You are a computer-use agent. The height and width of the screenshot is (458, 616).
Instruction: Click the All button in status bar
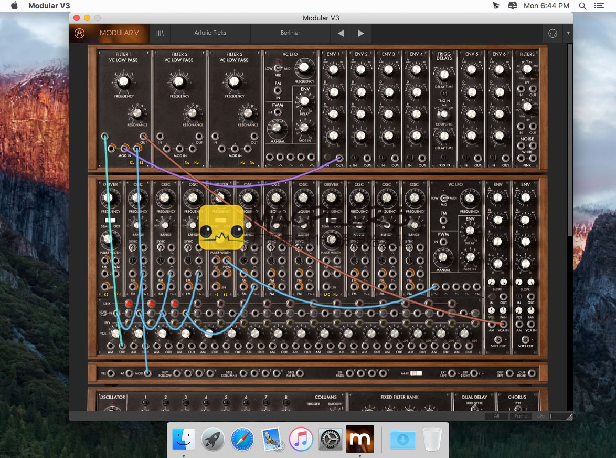click(x=496, y=416)
